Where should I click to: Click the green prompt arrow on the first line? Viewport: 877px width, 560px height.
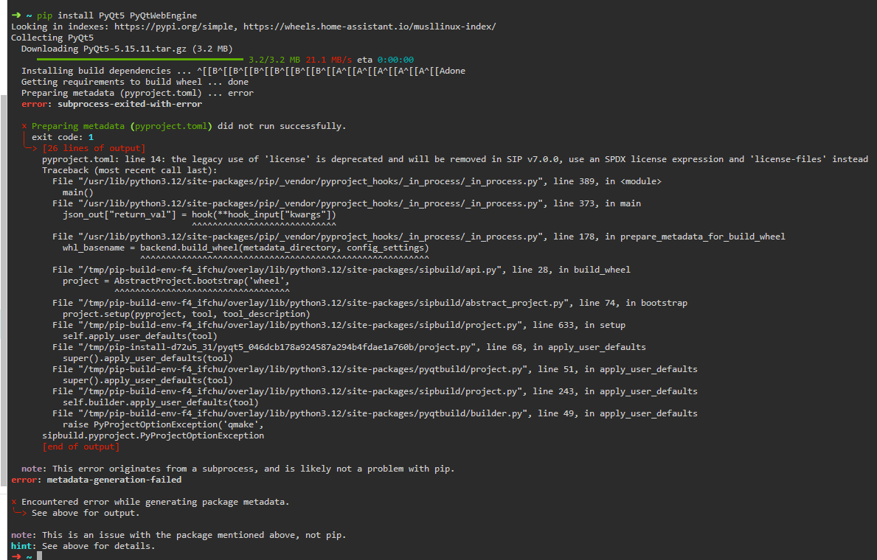[15, 15]
